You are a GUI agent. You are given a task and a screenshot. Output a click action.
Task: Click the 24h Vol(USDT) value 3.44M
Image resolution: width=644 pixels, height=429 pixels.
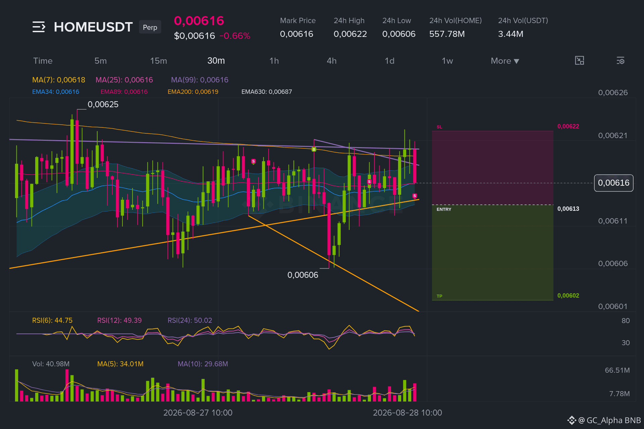pos(511,34)
